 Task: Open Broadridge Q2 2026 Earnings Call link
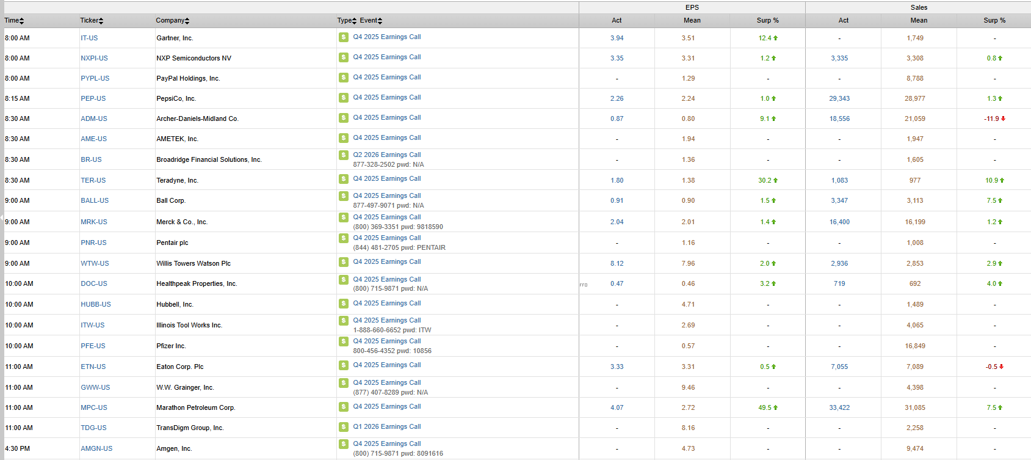386,155
